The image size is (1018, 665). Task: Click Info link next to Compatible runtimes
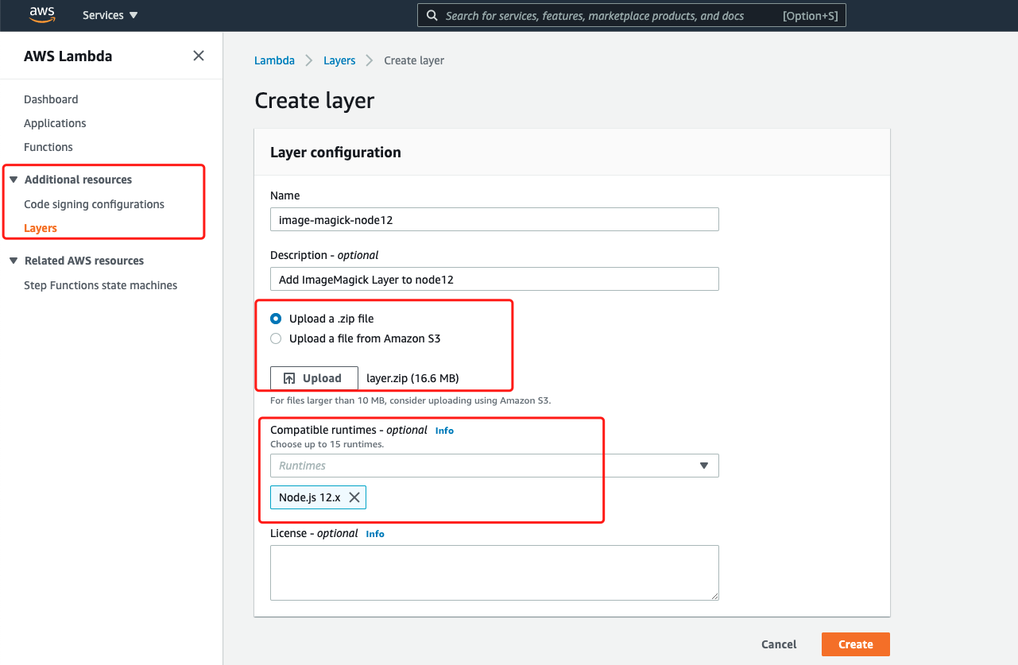pos(444,431)
